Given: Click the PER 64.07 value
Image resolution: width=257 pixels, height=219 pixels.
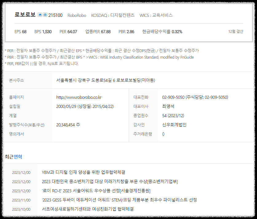Looking at the screenshot, I should (x=68, y=32).
